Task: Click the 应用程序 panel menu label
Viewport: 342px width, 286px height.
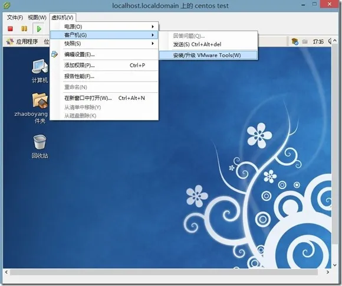Action: (27, 41)
